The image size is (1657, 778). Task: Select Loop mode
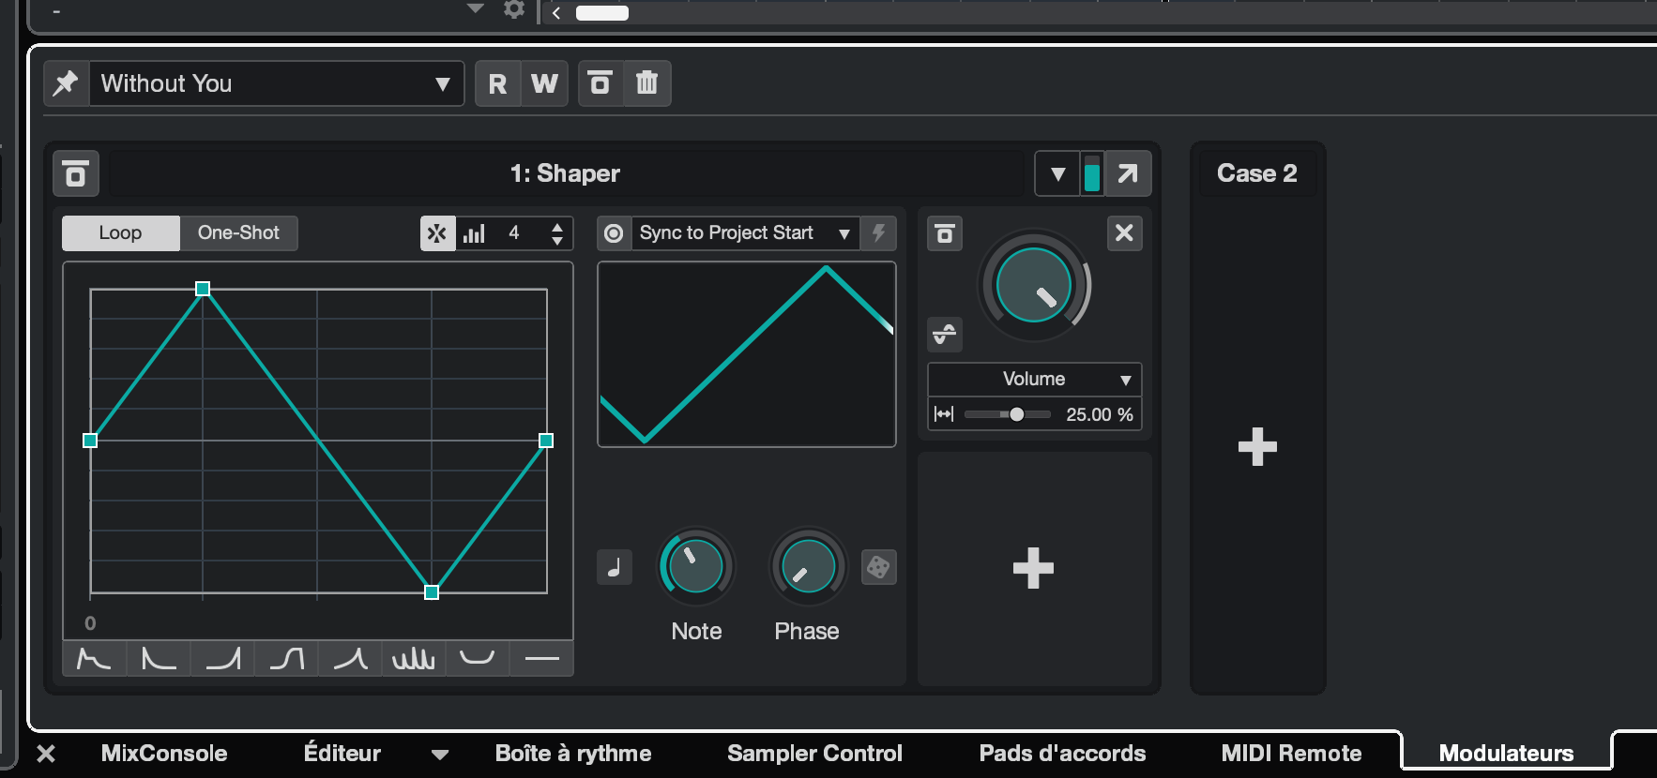(120, 232)
